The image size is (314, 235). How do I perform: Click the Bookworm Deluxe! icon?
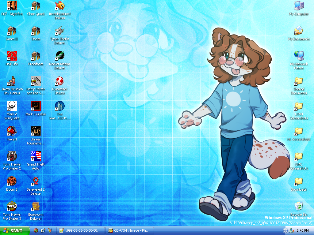(36, 207)
